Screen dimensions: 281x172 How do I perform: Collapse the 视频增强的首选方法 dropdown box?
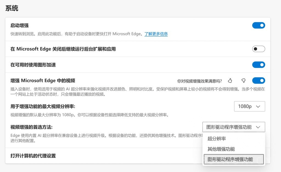coord(234,127)
